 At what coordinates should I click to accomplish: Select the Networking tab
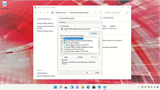coord(63,22)
